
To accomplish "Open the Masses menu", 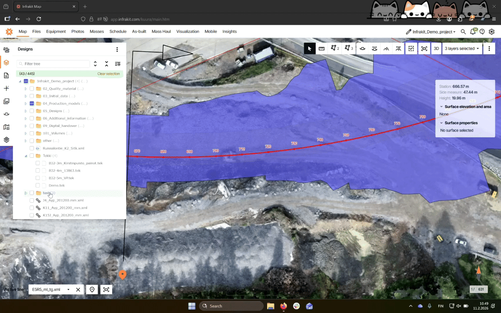I will [97, 31].
